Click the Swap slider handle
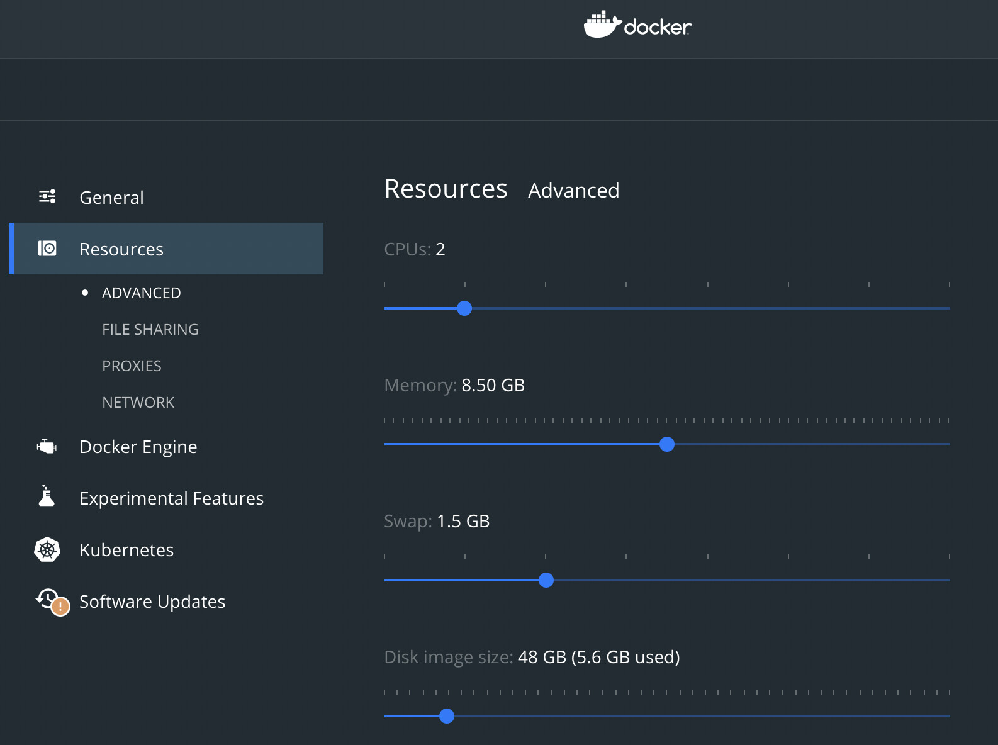 point(546,580)
